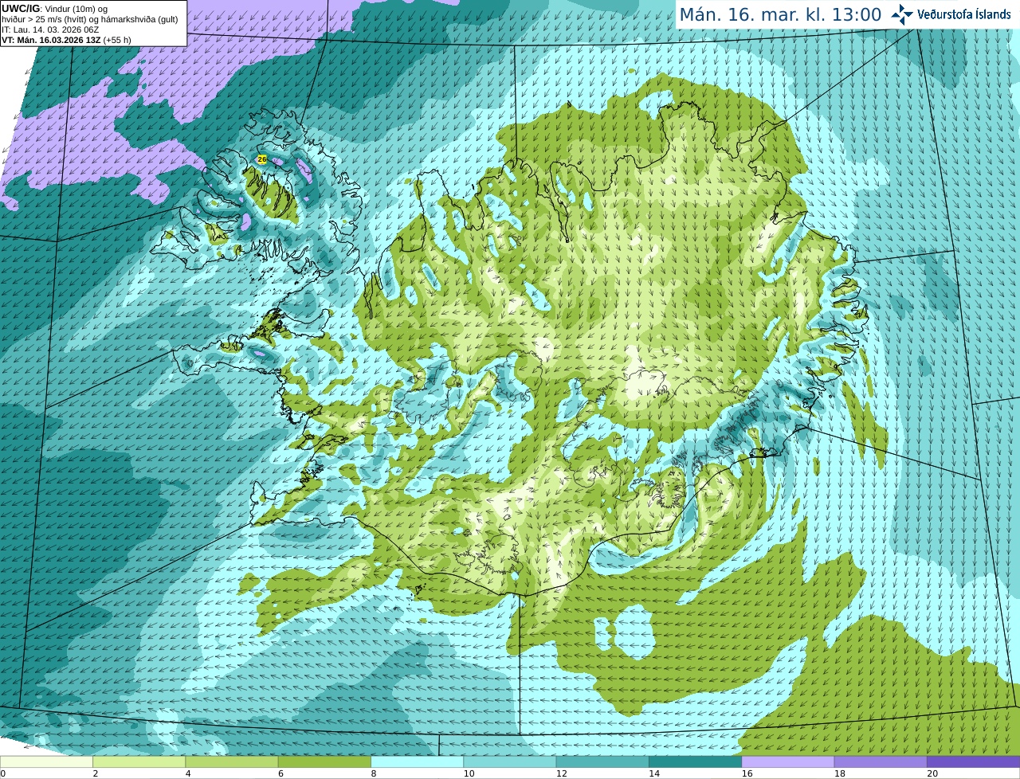Select the 12–14 m/s teal legend swatch

(x=602, y=762)
